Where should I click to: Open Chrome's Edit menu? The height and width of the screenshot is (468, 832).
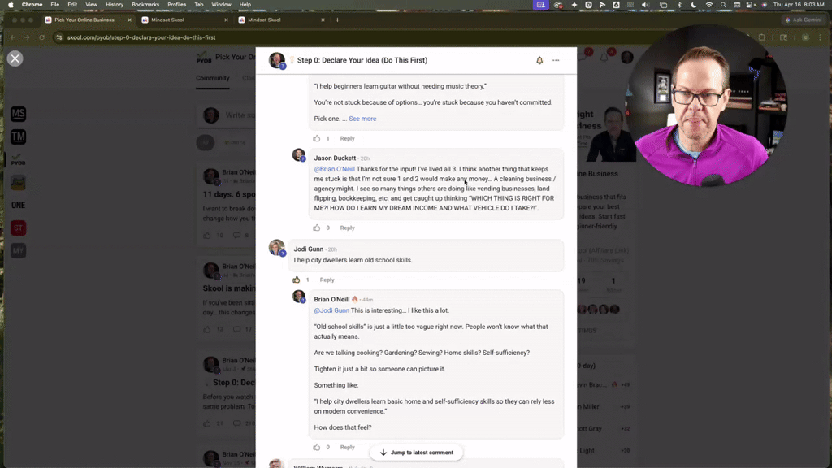click(x=72, y=5)
